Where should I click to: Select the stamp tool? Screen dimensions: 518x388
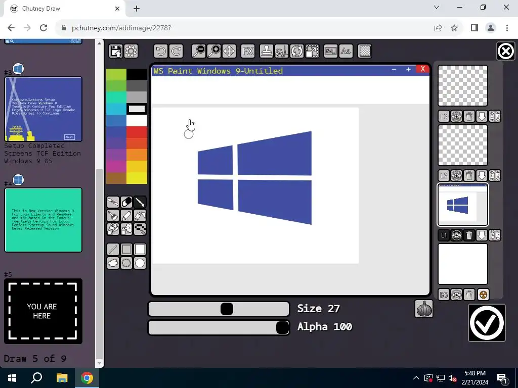(x=266, y=51)
